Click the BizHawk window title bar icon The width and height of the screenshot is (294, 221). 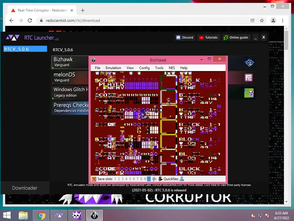pyautogui.click(x=93, y=60)
